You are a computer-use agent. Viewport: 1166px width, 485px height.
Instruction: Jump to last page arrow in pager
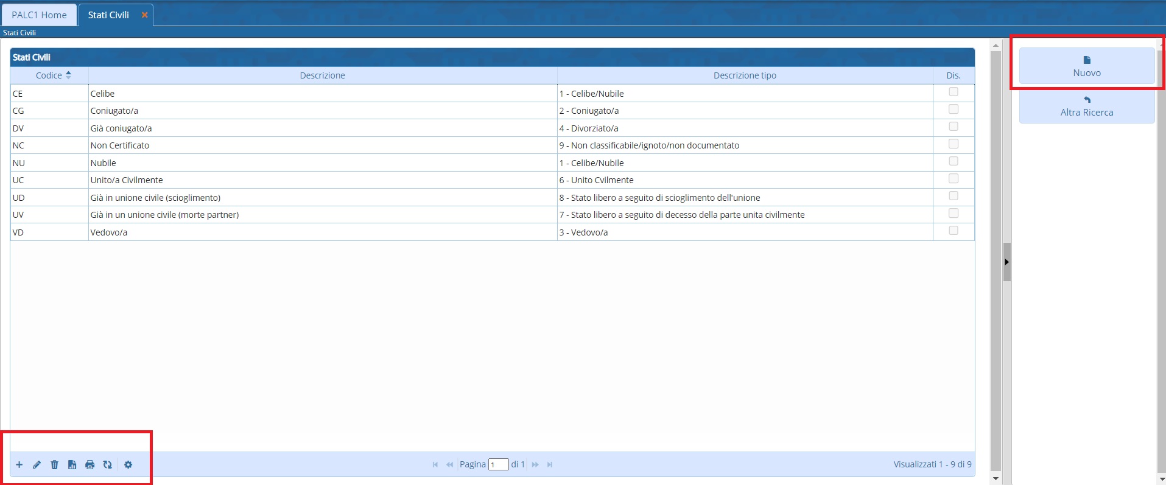pos(550,465)
